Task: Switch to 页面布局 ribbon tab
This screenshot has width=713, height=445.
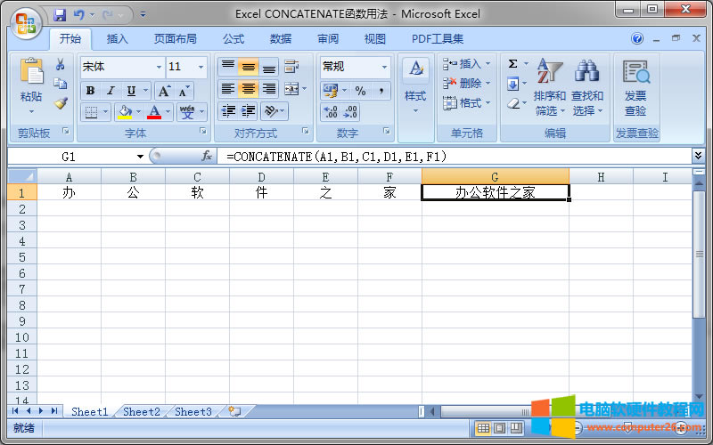Action: tap(175, 39)
